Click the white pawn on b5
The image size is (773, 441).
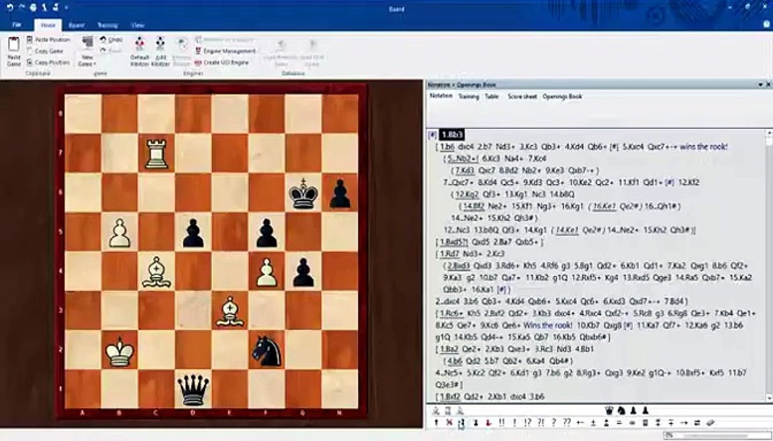(120, 233)
